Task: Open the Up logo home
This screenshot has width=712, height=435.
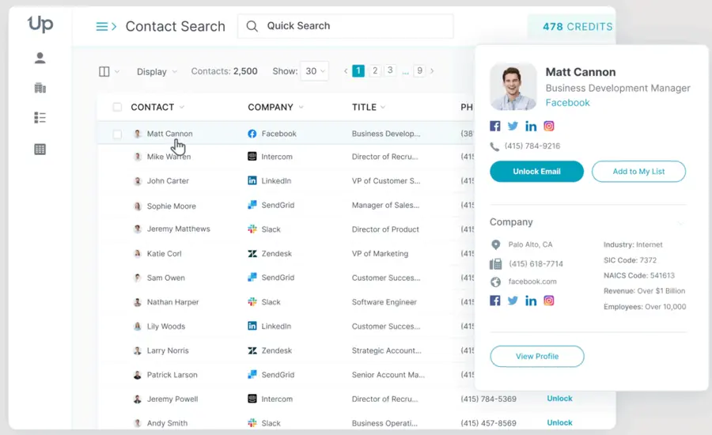Action: (40, 24)
